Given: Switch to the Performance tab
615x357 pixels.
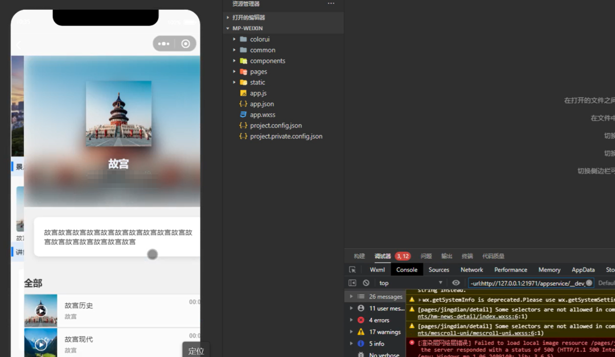Looking at the screenshot, I should (510, 269).
